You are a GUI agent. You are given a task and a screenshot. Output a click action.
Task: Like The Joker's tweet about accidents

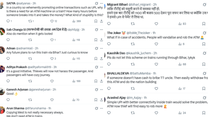tap(156, 44)
